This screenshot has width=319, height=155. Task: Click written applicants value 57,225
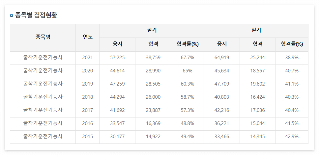[x=117, y=58]
